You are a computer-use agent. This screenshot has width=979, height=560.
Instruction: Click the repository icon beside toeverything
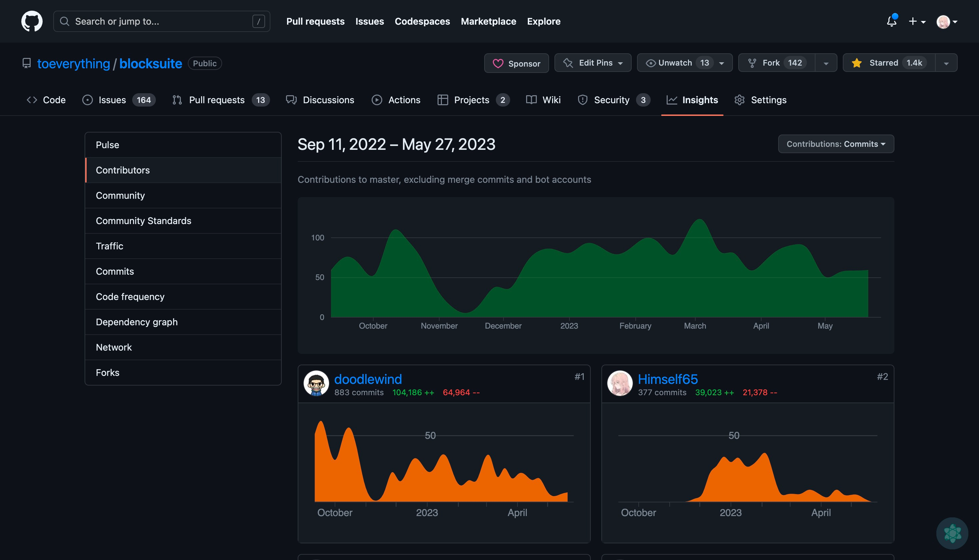tap(27, 63)
